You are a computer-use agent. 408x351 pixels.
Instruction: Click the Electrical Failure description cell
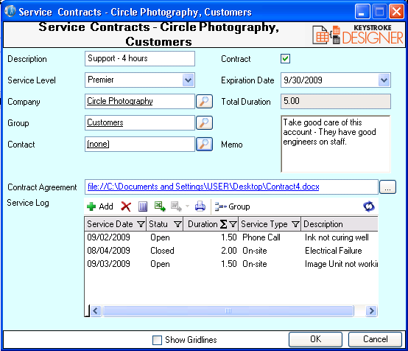click(334, 251)
